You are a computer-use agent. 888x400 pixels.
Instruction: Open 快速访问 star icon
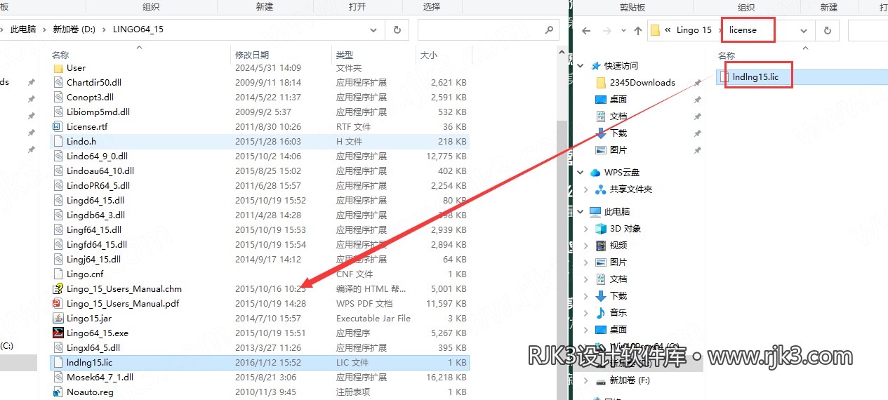tap(597, 66)
